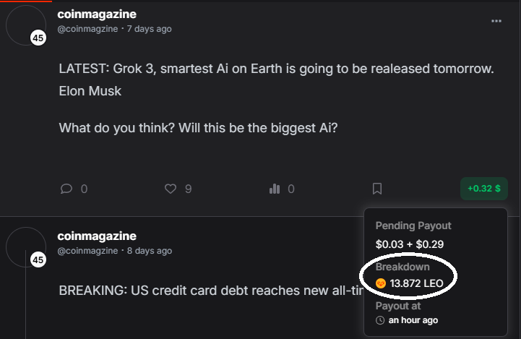521x339 pixels.
Task: Click the clock icon beside an hour ago
Action: coord(380,320)
